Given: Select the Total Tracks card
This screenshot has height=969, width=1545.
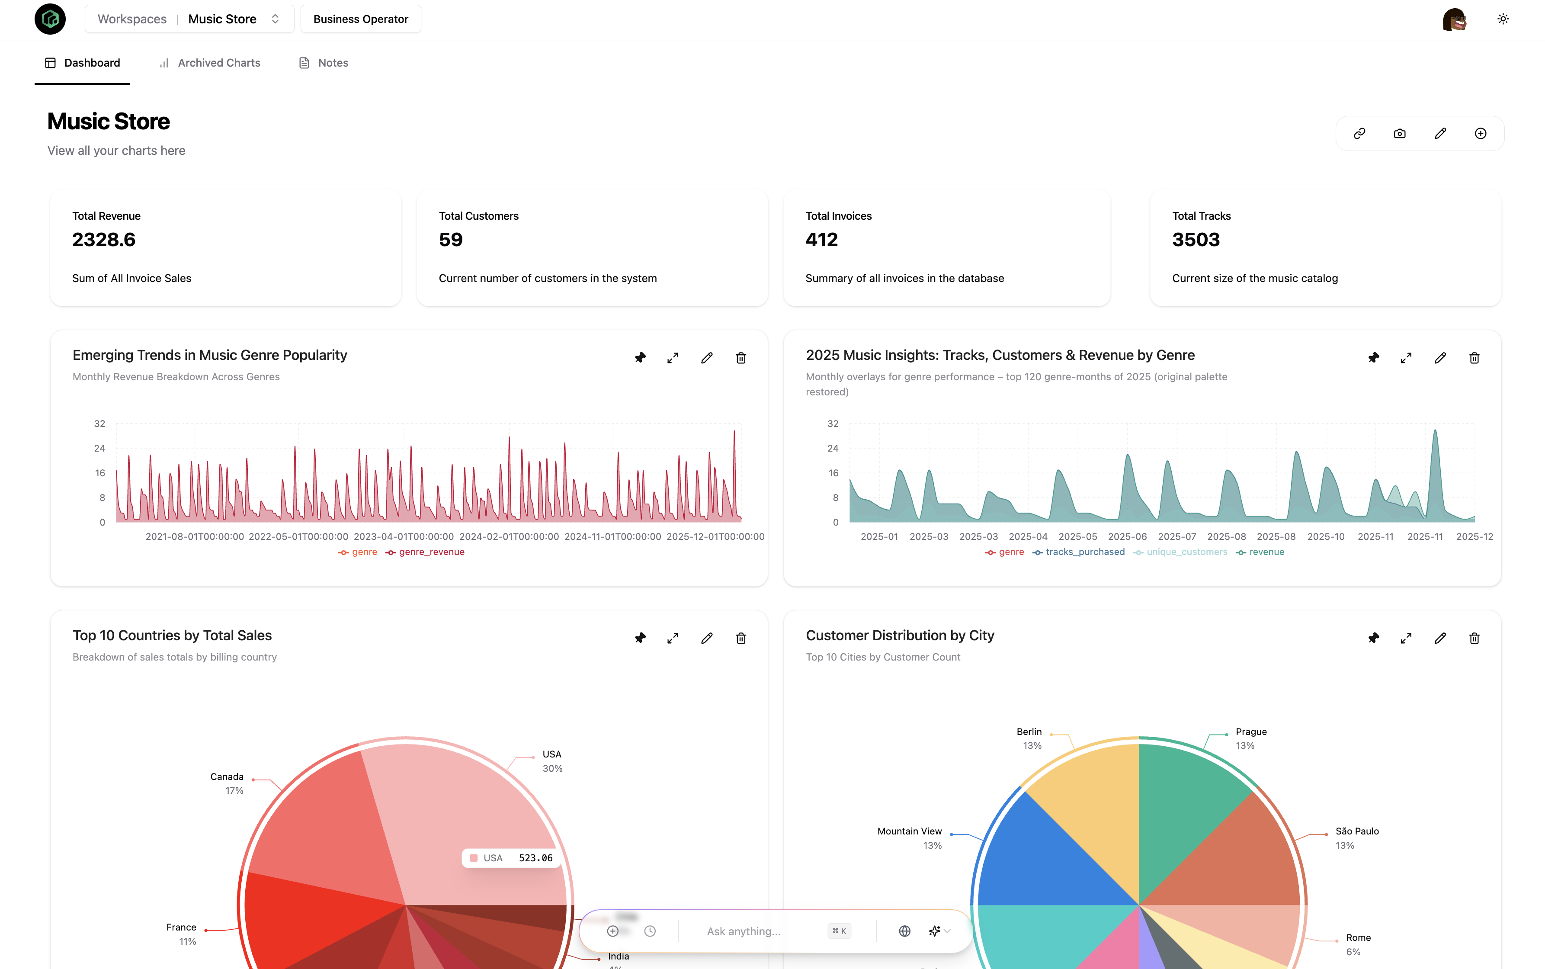Looking at the screenshot, I should (1325, 248).
